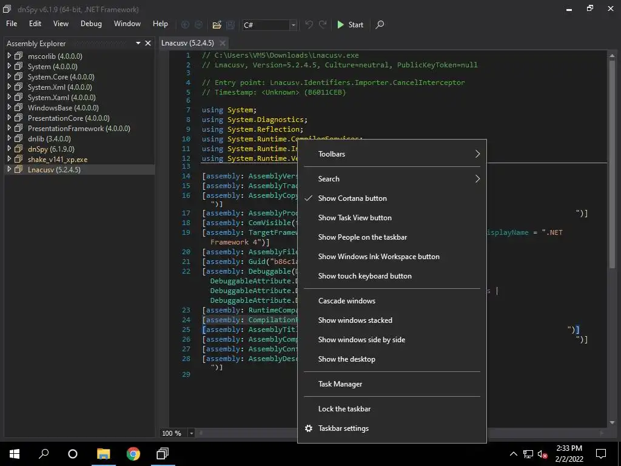The width and height of the screenshot is (621, 466).
Task: Enable Show People on the taskbar
Action: click(x=362, y=237)
